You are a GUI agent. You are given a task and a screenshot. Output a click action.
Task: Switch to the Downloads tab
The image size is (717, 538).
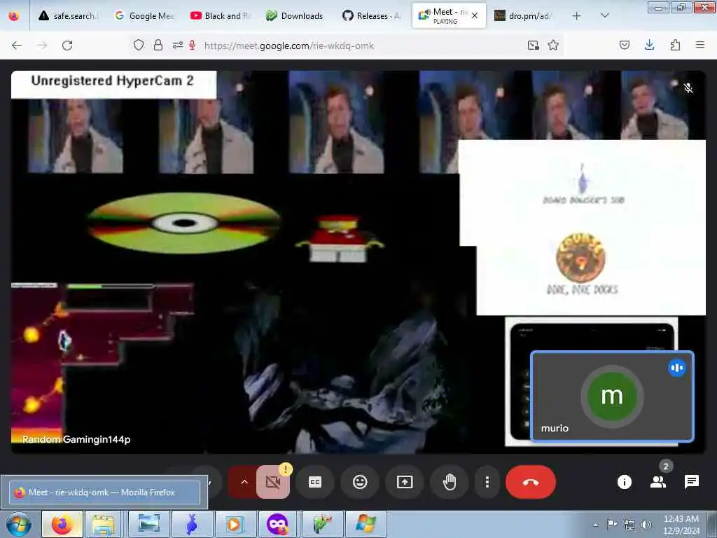pyautogui.click(x=296, y=16)
